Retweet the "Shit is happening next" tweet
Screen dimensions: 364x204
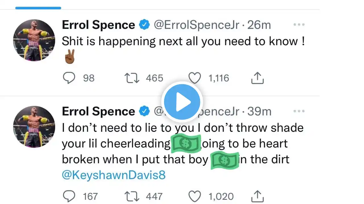[x=132, y=78]
